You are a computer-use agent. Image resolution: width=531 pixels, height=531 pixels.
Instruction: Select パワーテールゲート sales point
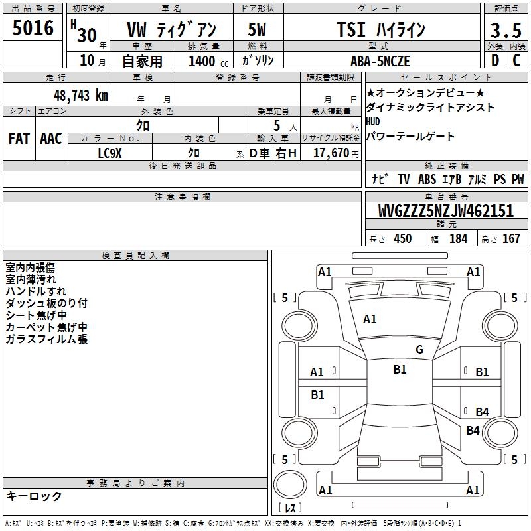coord(410,137)
